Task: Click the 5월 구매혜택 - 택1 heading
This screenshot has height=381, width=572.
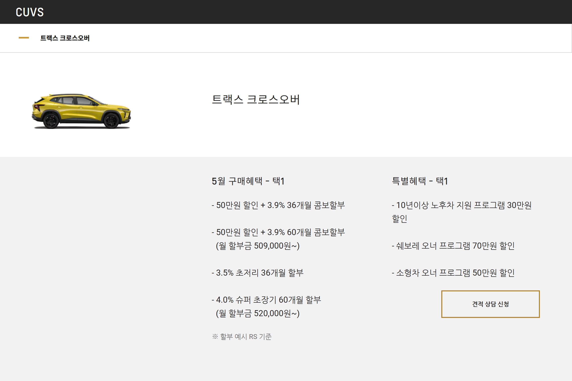Action: (248, 181)
